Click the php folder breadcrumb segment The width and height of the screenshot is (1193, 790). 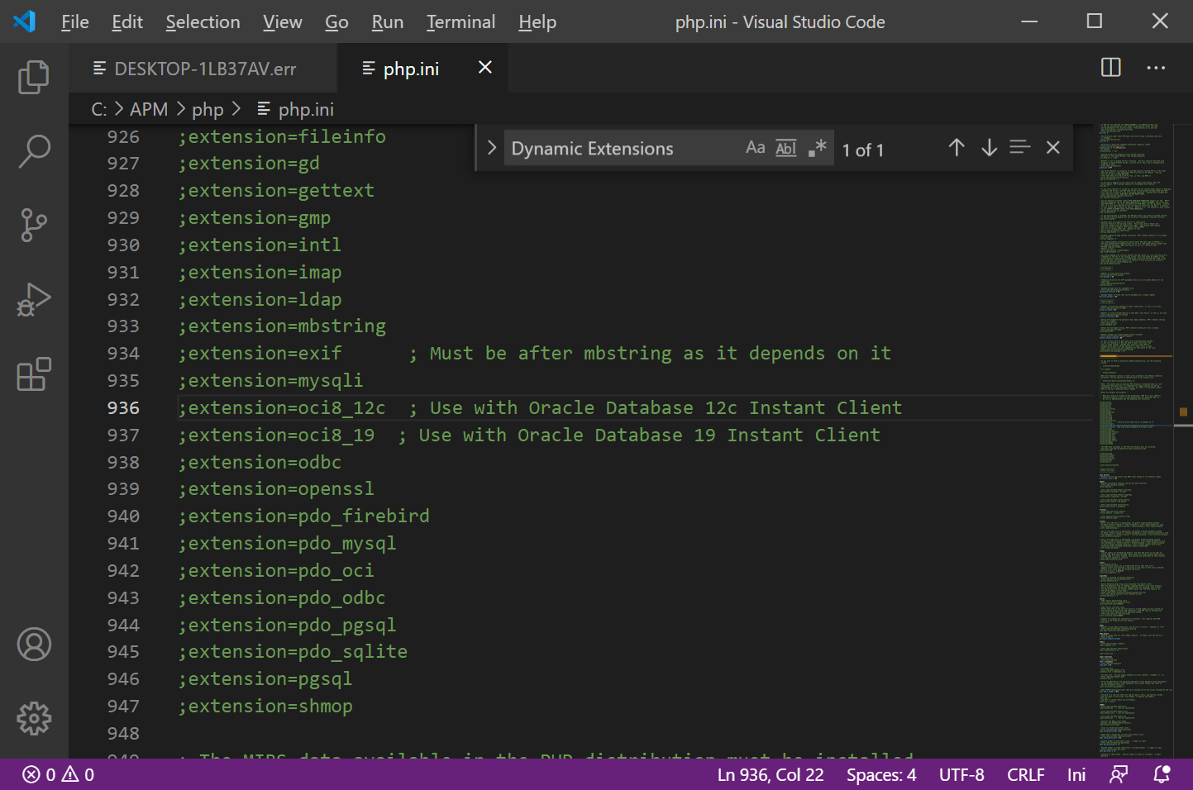tap(208, 109)
